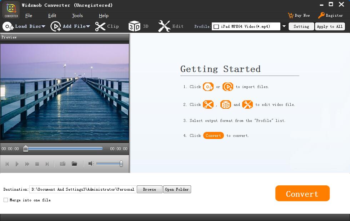Click the Destination path input field
Screen dimensions: 350x221
[x=83, y=189]
